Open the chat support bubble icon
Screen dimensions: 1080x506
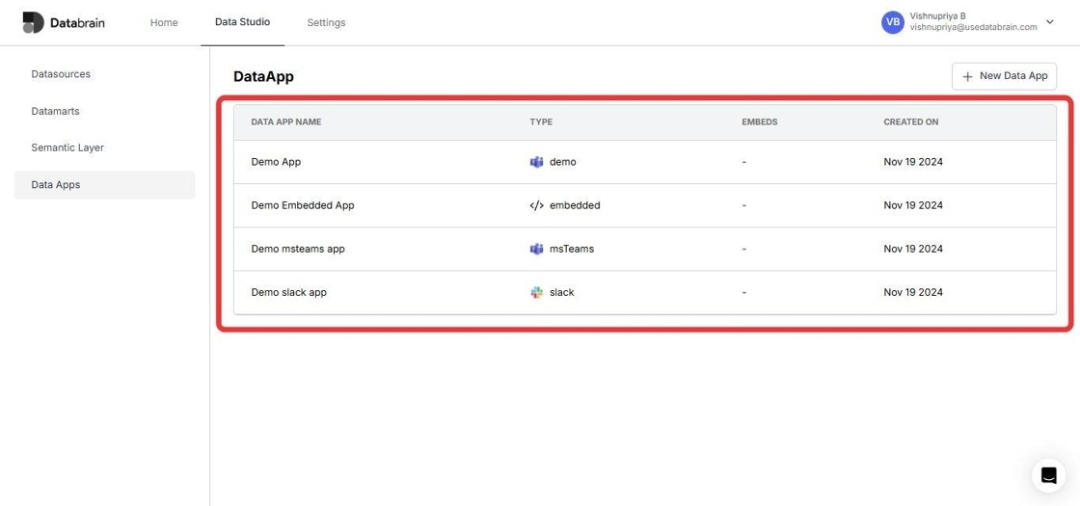(x=1048, y=475)
